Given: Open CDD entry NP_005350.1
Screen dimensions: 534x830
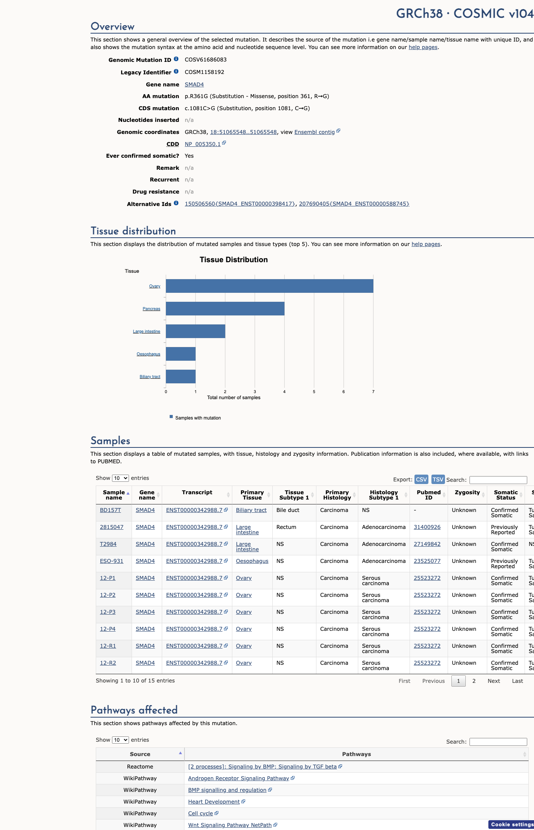Looking at the screenshot, I should point(203,144).
